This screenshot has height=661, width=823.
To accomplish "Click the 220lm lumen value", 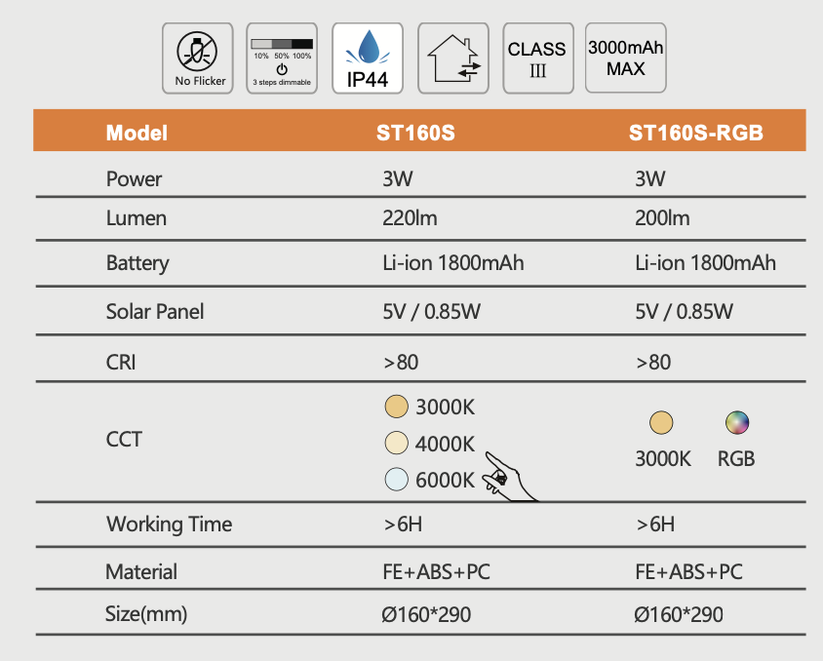I will click(x=411, y=218).
